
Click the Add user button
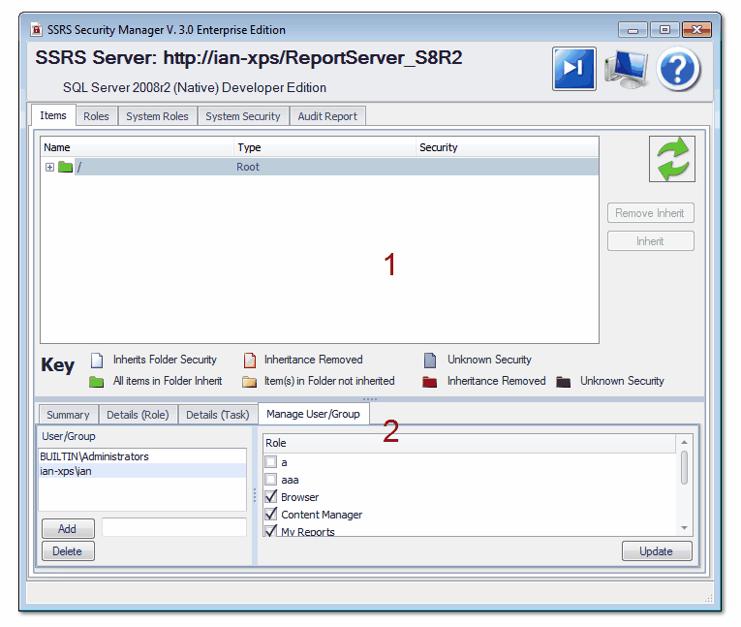point(68,529)
